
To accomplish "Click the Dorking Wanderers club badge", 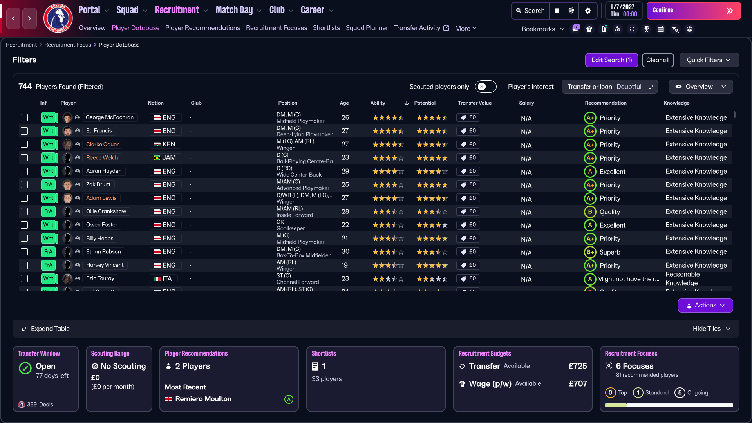I will click(58, 18).
